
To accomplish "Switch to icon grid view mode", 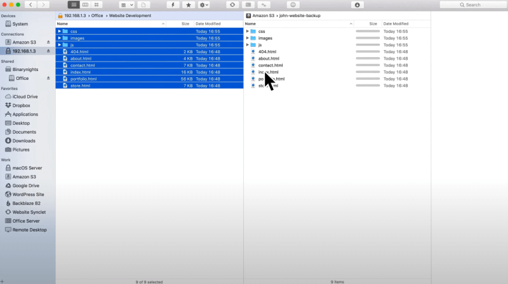I will click(x=97, y=4).
